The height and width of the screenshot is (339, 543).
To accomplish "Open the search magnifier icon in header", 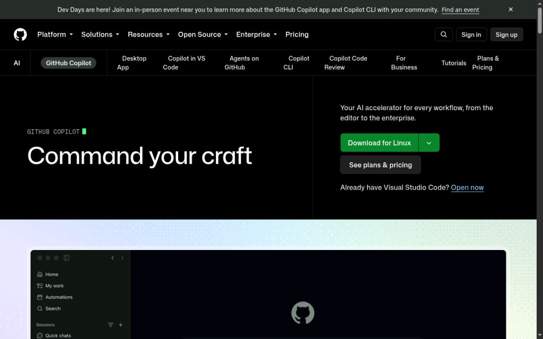I will coord(444,34).
